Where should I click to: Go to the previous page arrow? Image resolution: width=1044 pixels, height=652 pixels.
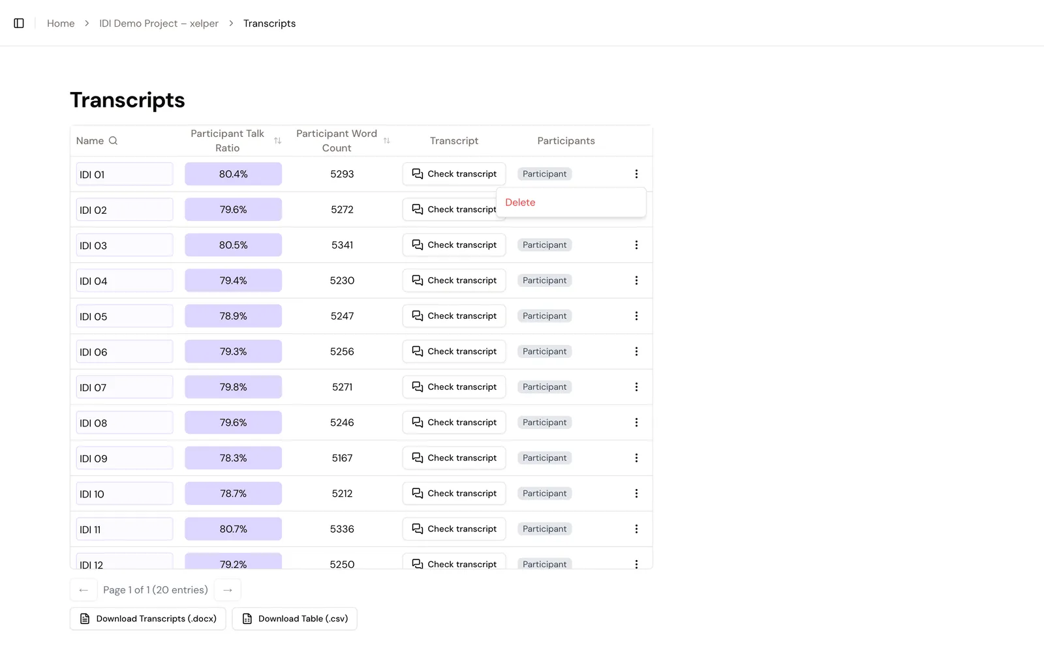point(84,590)
